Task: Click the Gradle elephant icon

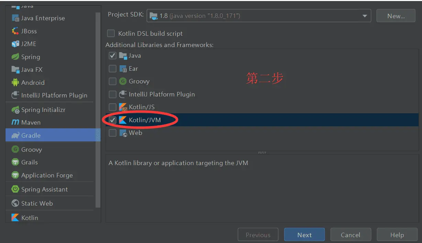Action: point(15,135)
